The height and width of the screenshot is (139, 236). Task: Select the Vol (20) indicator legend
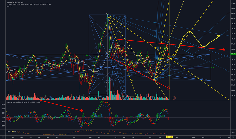(x=9, y=7)
